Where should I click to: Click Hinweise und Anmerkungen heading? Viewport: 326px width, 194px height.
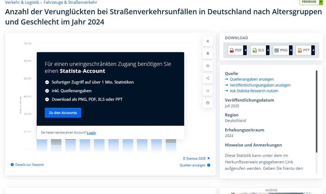(253, 145)
